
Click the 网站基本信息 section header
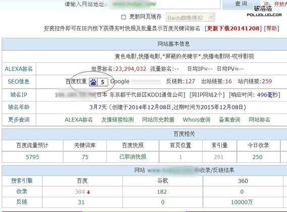(x=174, y=44)
